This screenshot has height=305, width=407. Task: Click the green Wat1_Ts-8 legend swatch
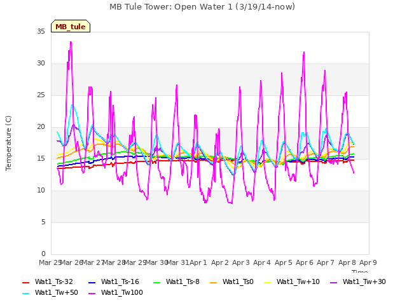coord(157,282)
